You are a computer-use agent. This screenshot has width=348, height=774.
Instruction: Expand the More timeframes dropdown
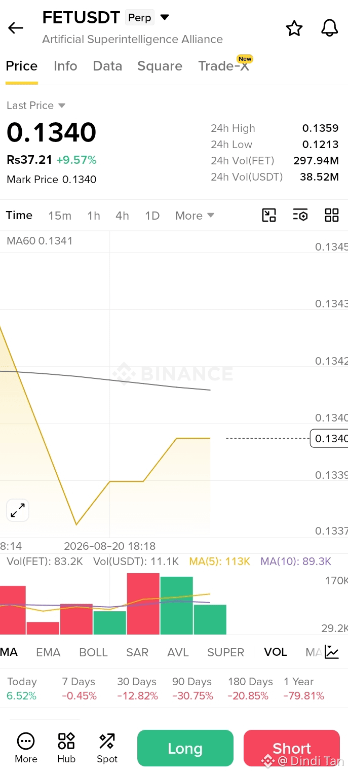click(195, 216)
